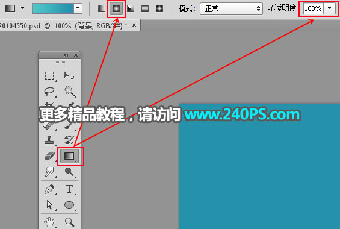Click the toolbox grip handle
The height and width of the screenshot is (229, 340).
[x=59, y=62]
